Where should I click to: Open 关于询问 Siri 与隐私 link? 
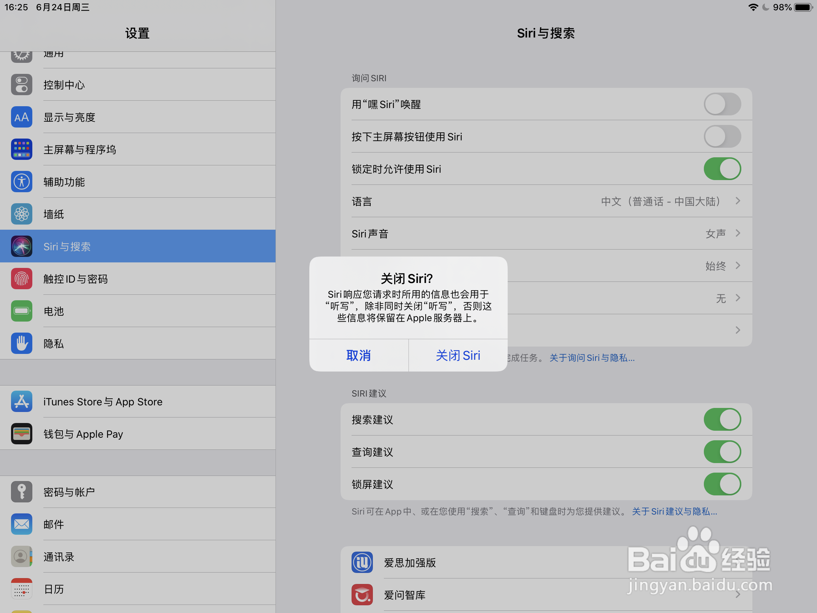coord(592,358)
